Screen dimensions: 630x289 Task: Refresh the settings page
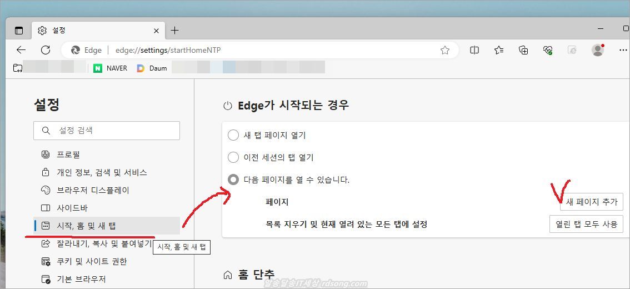(46, 50)
